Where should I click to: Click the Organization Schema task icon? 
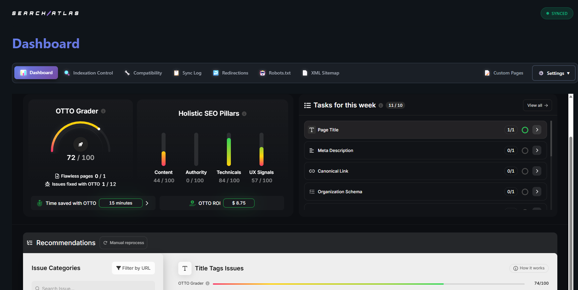tap(312, 192)
